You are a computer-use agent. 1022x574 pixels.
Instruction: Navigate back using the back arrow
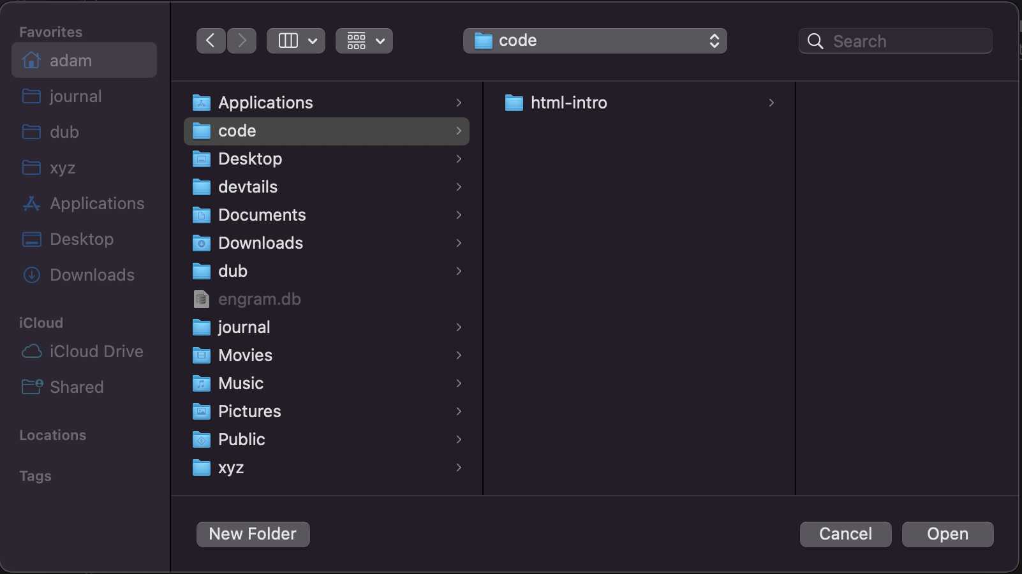tap(211, 40)
